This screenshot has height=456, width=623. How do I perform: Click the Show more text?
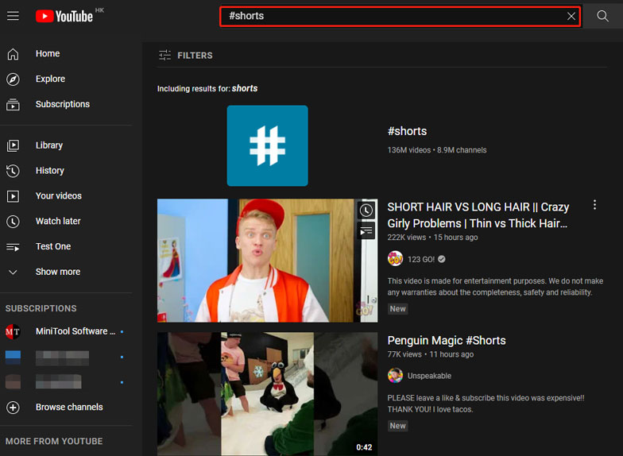[x=58, y=272]
